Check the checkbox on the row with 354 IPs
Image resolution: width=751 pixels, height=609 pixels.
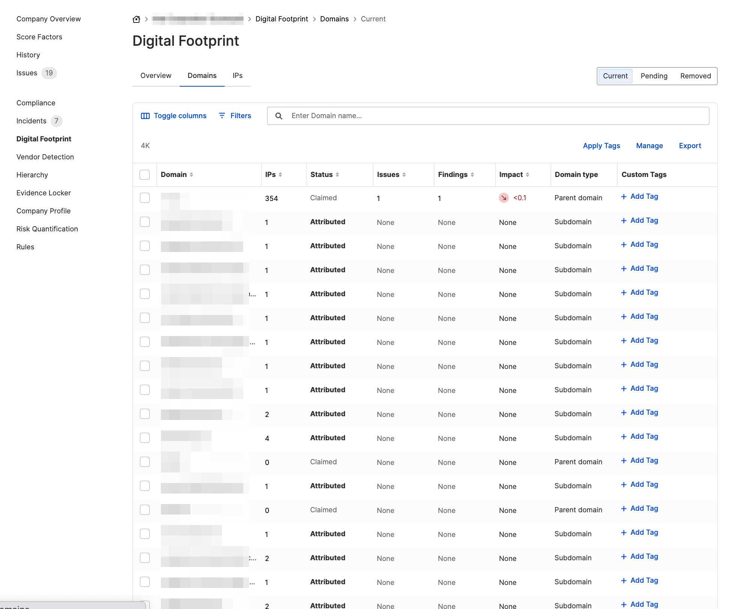(x=144, y=198)
